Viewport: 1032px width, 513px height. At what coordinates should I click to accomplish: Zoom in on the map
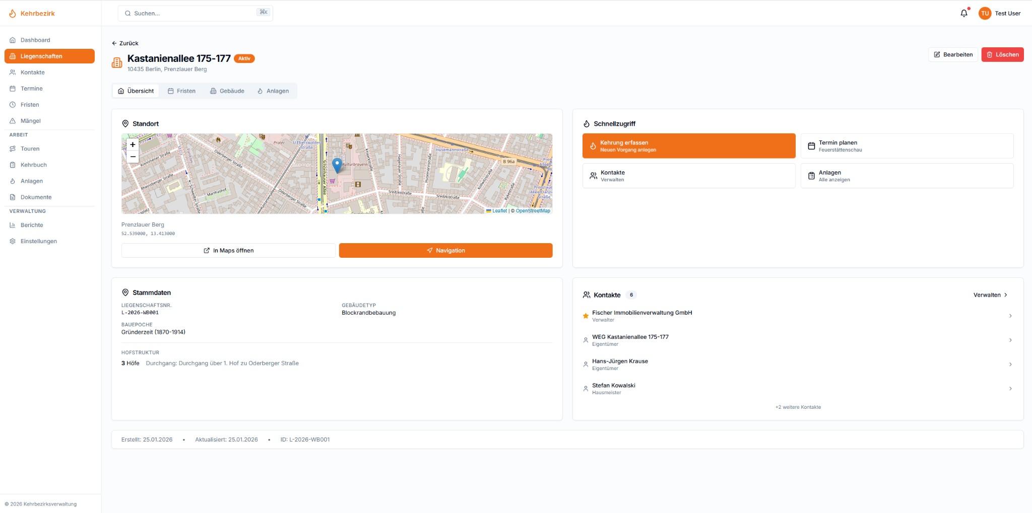pyautogui.click(x=133, y=144)
